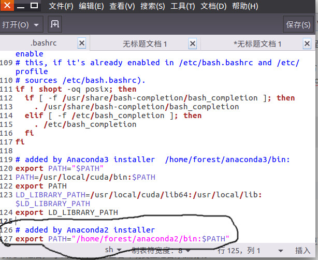
Task: Click line 111 'if ! shopt -oq posix; then'
Action: point(76,89)
